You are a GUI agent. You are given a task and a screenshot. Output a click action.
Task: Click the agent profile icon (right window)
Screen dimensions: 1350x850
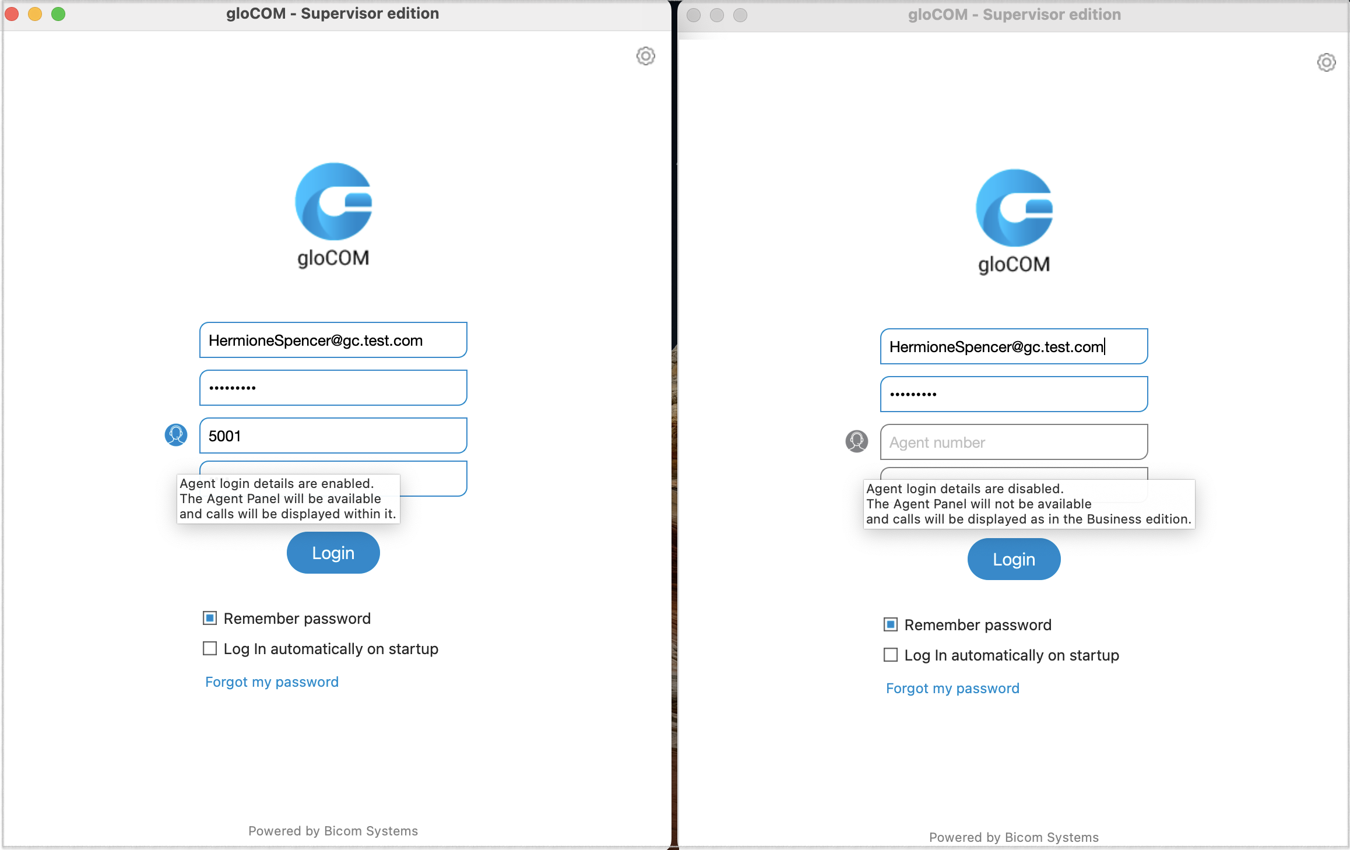coord(856,442)
